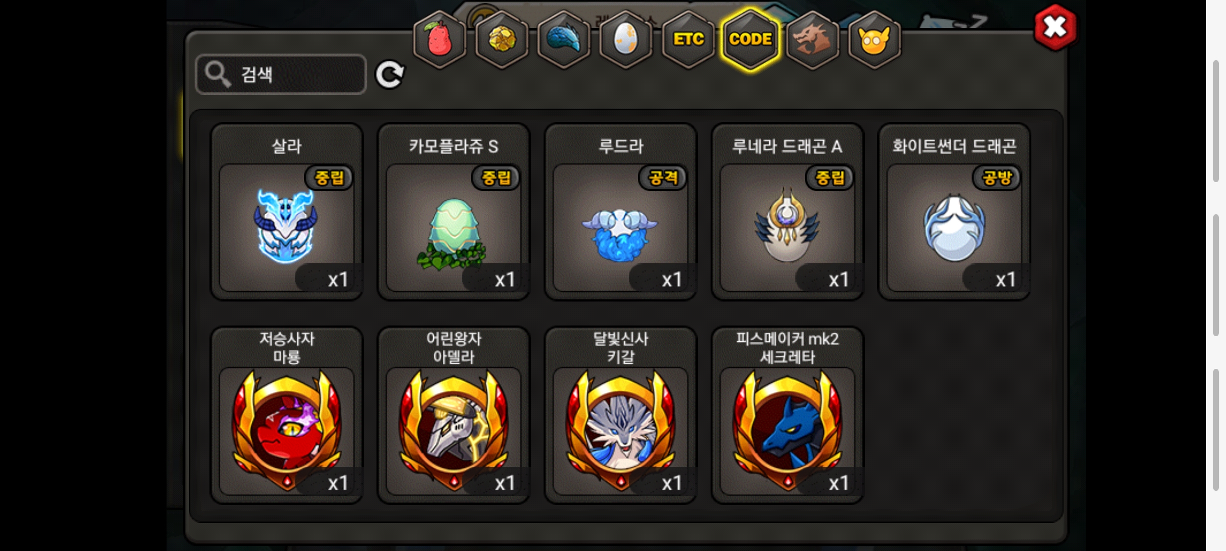Click the 검색 search input field
The image size is (1226, 551).
pos(281,74)
